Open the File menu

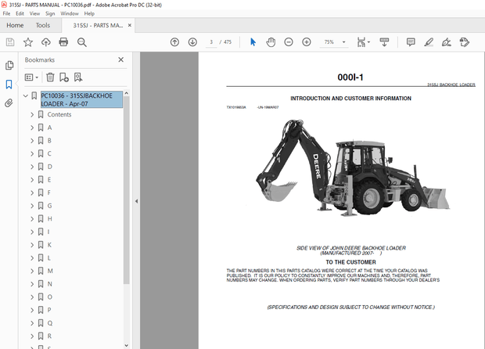pos(6,13)
